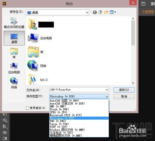Select the user folder with redacted name

coord(41,24)
